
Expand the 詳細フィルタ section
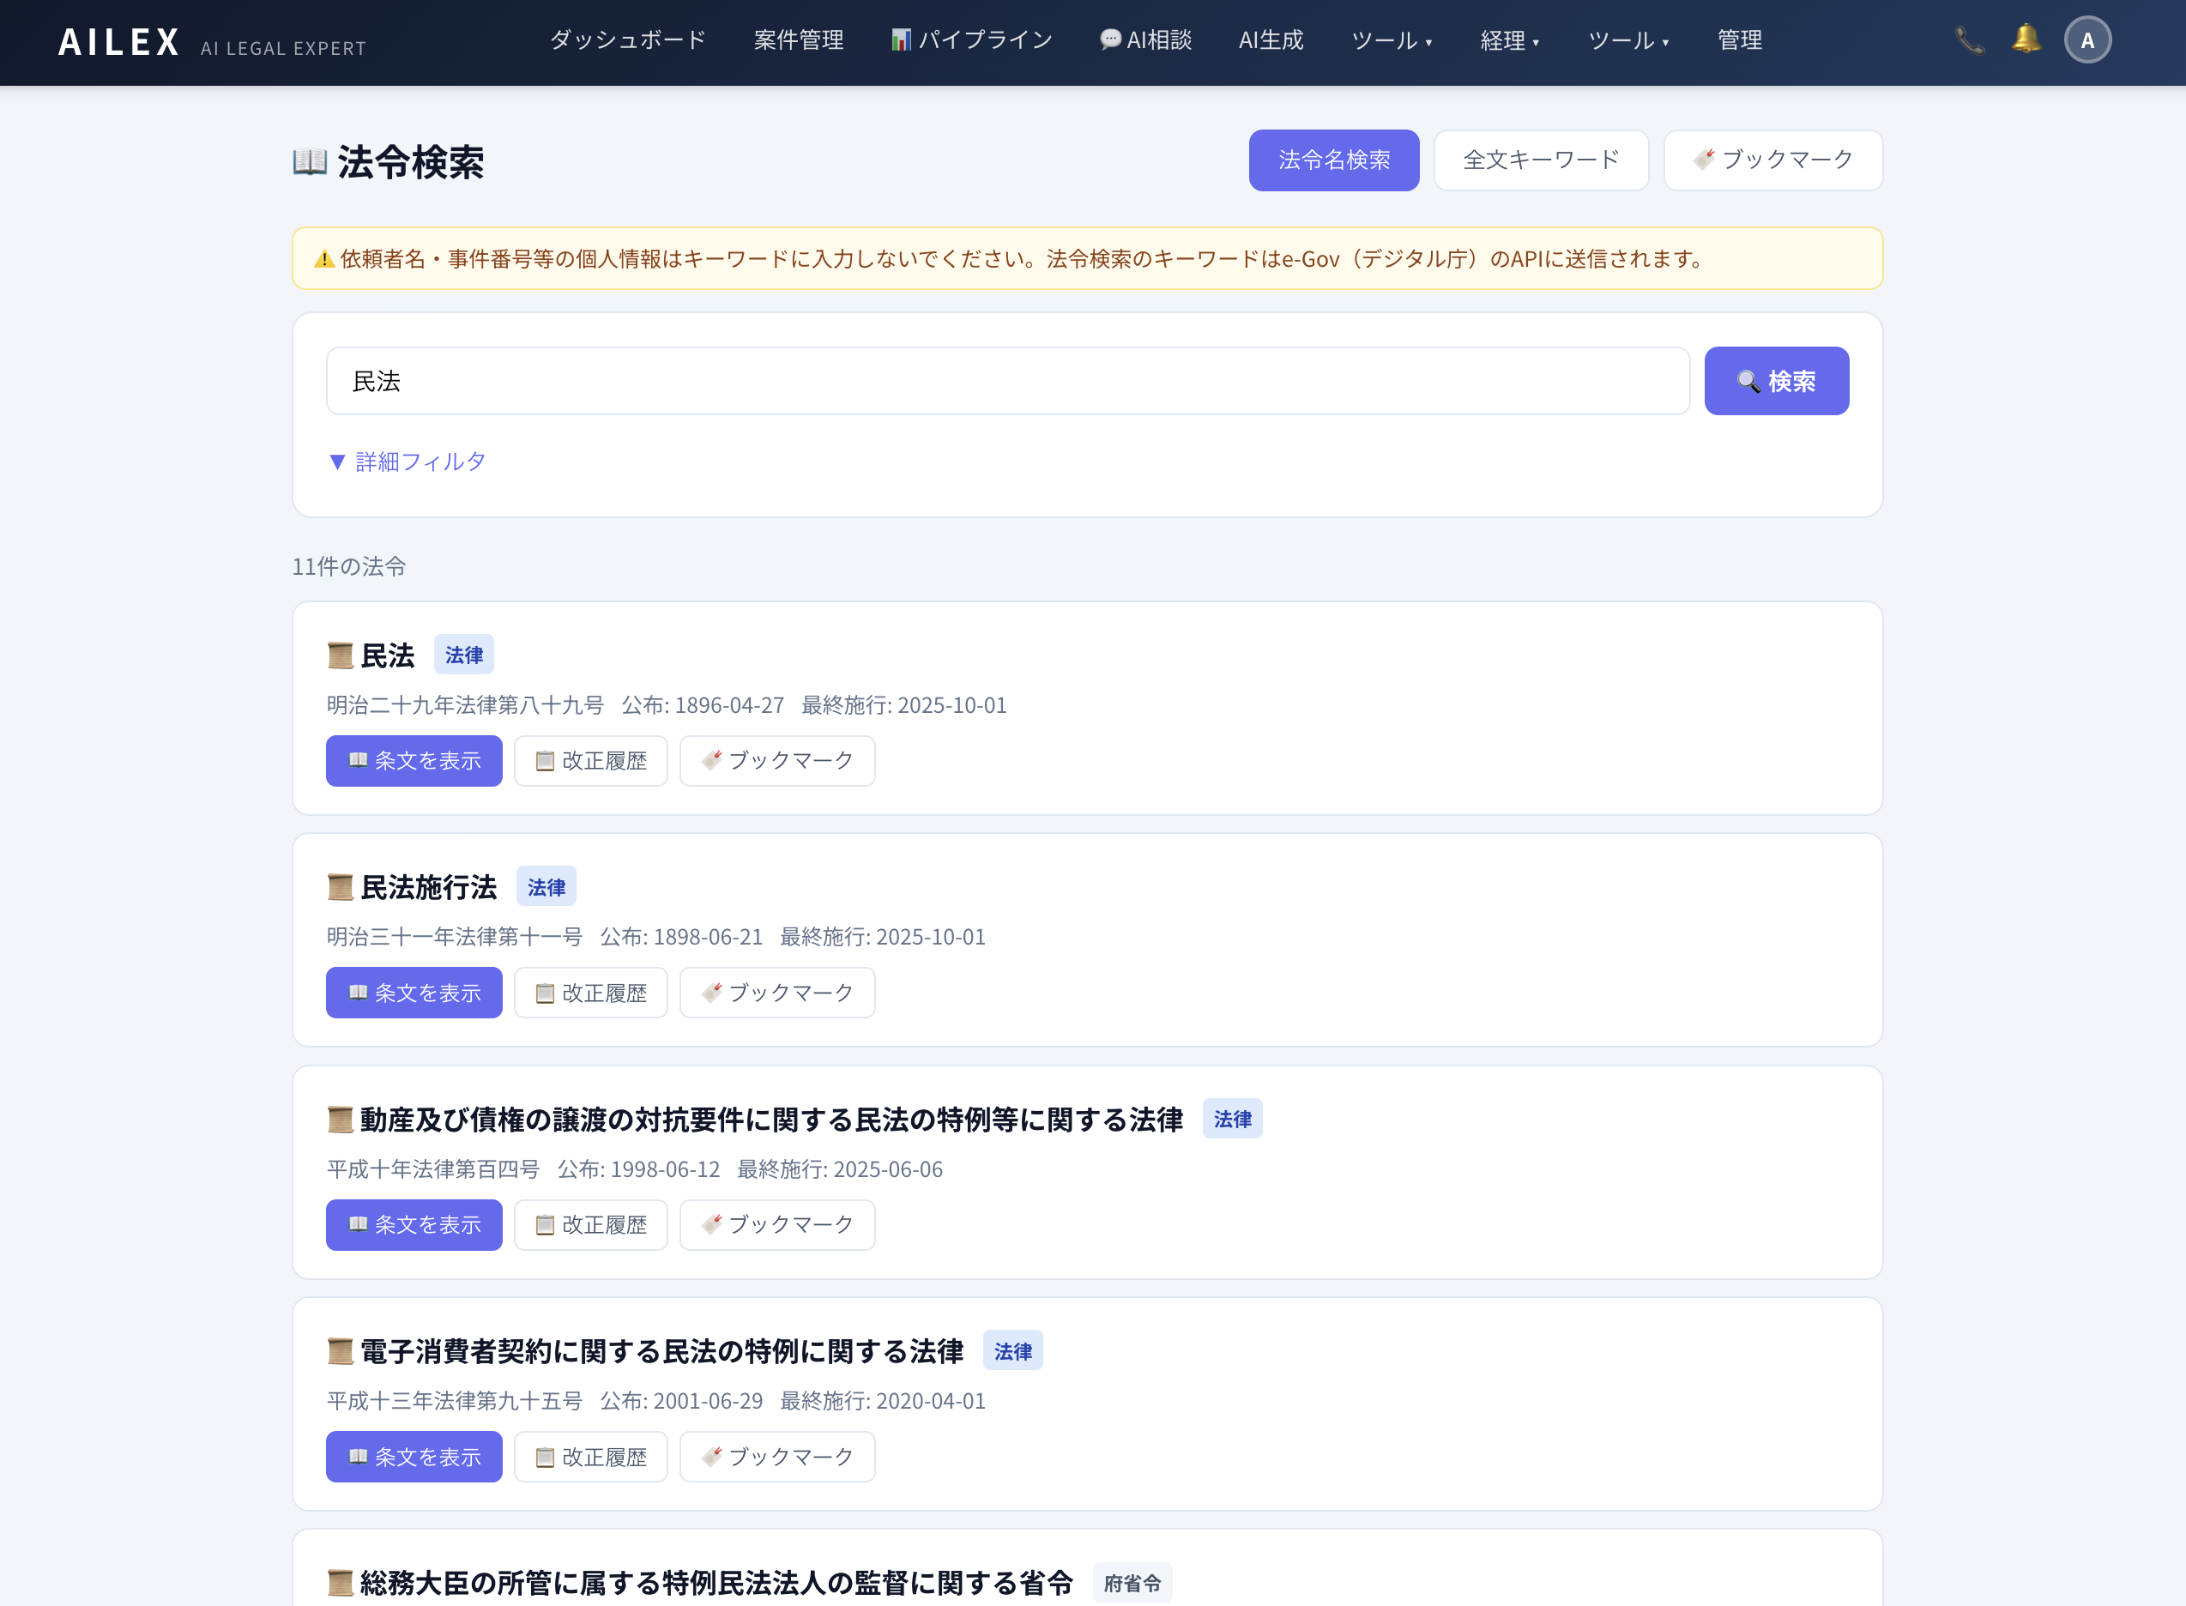click(408, 462)
